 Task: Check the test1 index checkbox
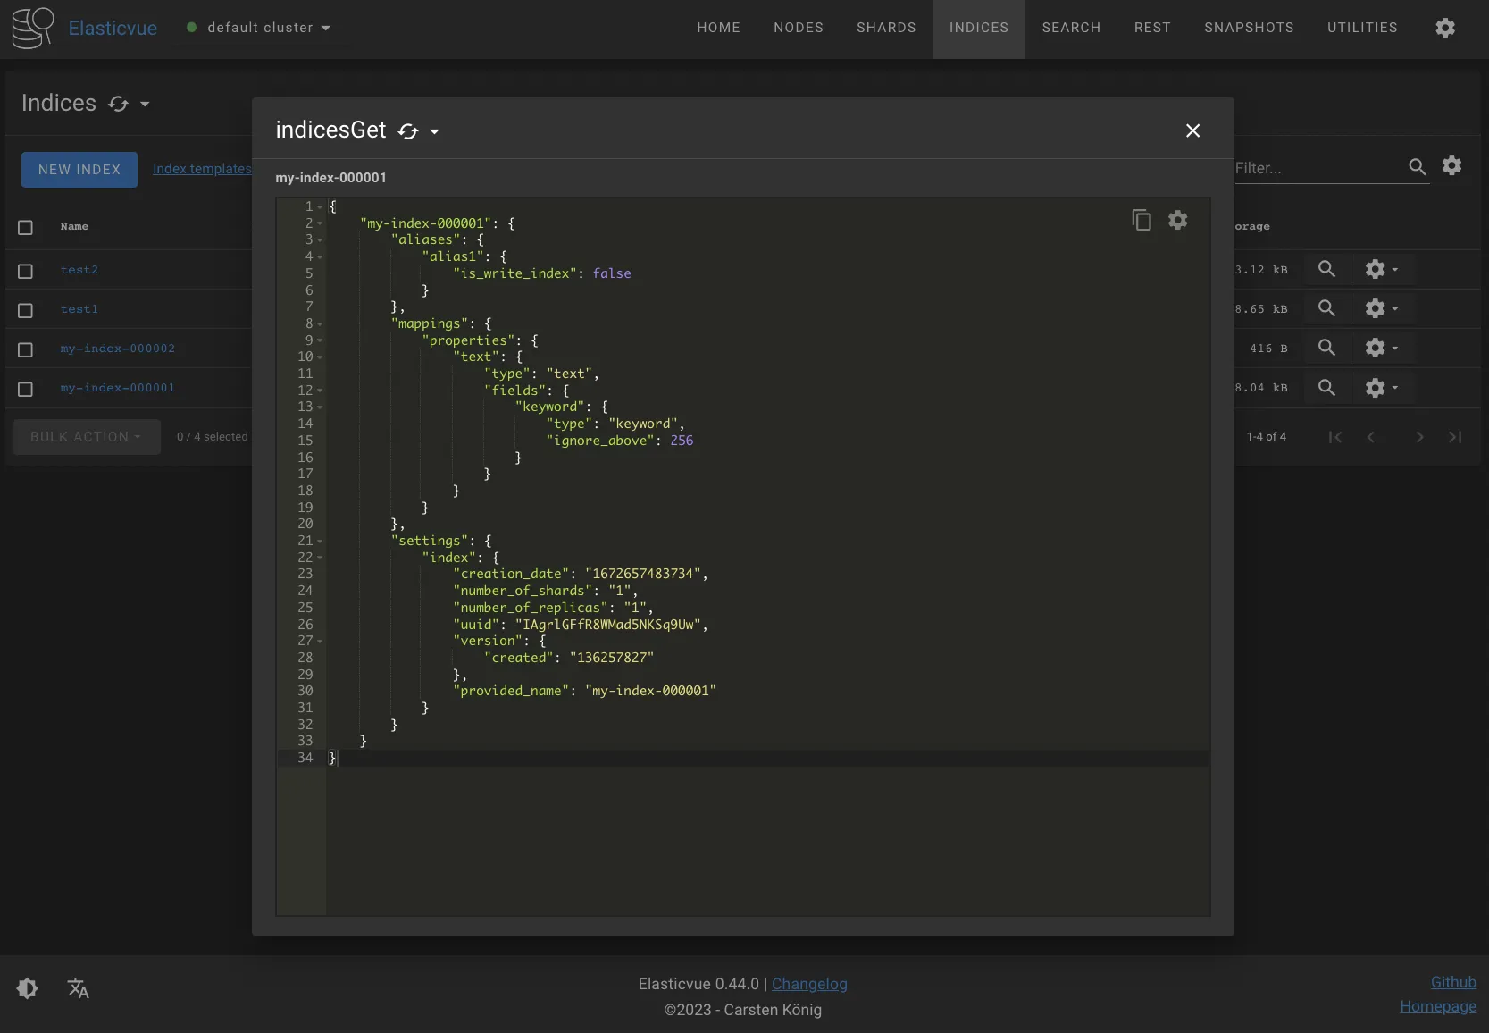click(x=25, y=310)
